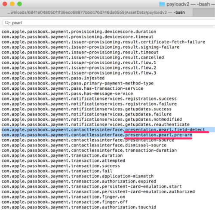This screenshot has height=210, width=215.
Task: Click the green zoom window button
Action: pos(19,4)
